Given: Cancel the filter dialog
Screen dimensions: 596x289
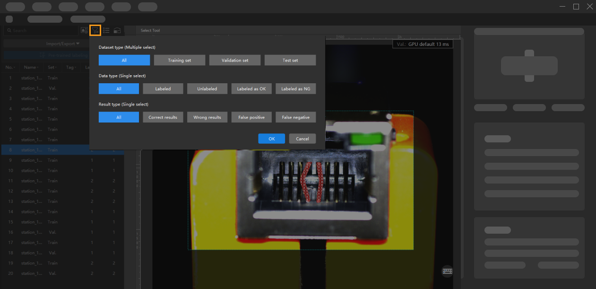Looking at the screenshot, I should tap(302, 139).
